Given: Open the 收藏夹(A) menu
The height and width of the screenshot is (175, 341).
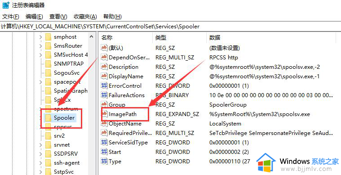Looking at the screenshot, I should 85,17.
